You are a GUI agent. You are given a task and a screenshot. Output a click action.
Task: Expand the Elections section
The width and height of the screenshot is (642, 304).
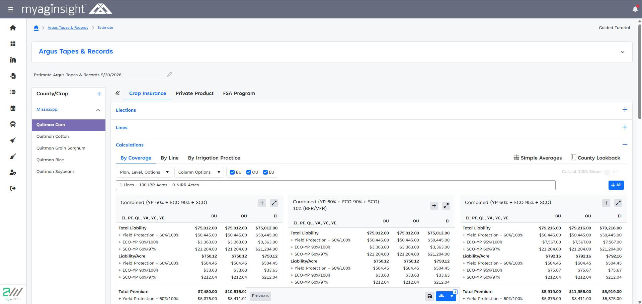(625, 110)
